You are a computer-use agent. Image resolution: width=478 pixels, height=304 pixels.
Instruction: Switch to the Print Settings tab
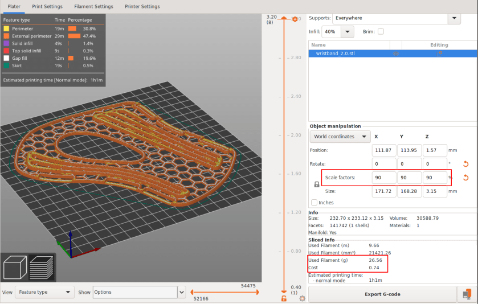47,6
